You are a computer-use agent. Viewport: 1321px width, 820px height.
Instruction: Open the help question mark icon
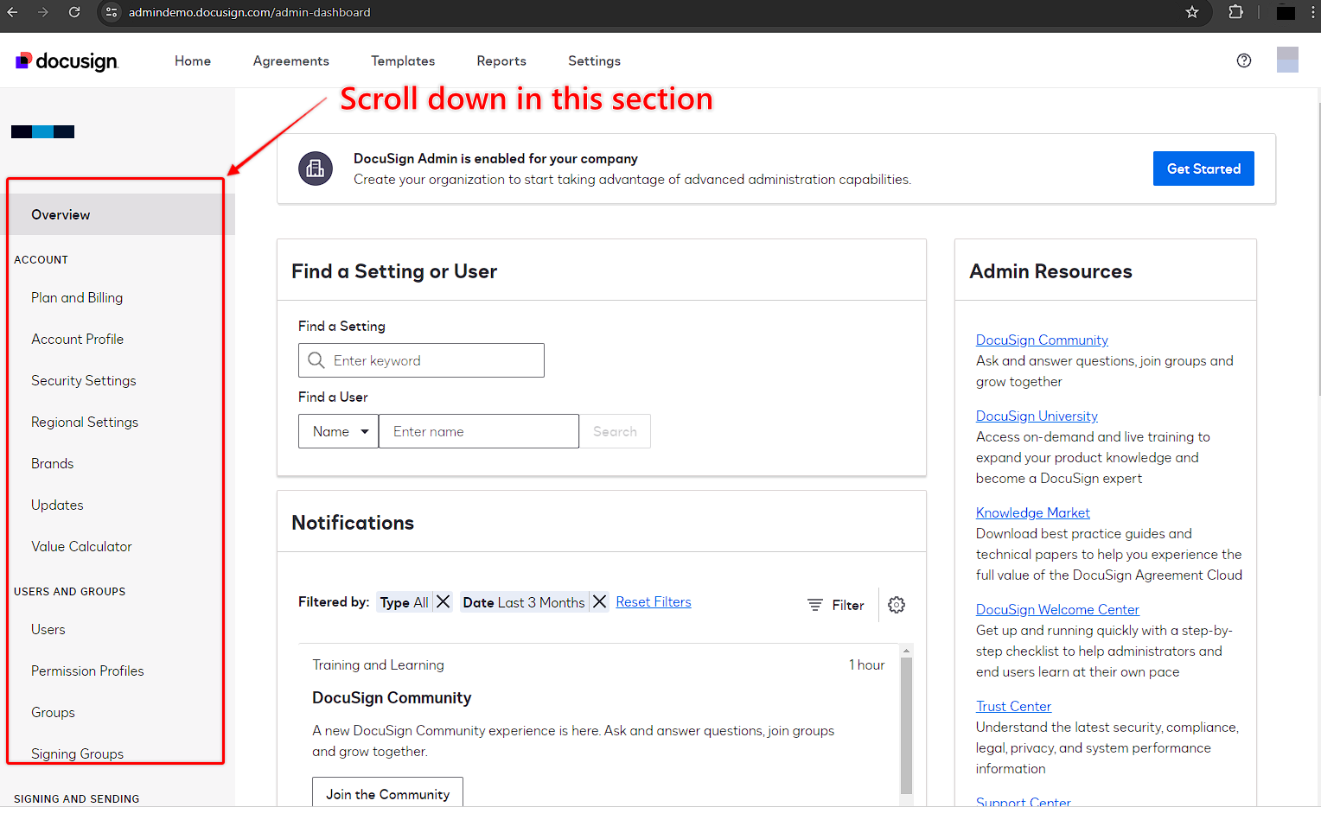[x=1244, y=60]
